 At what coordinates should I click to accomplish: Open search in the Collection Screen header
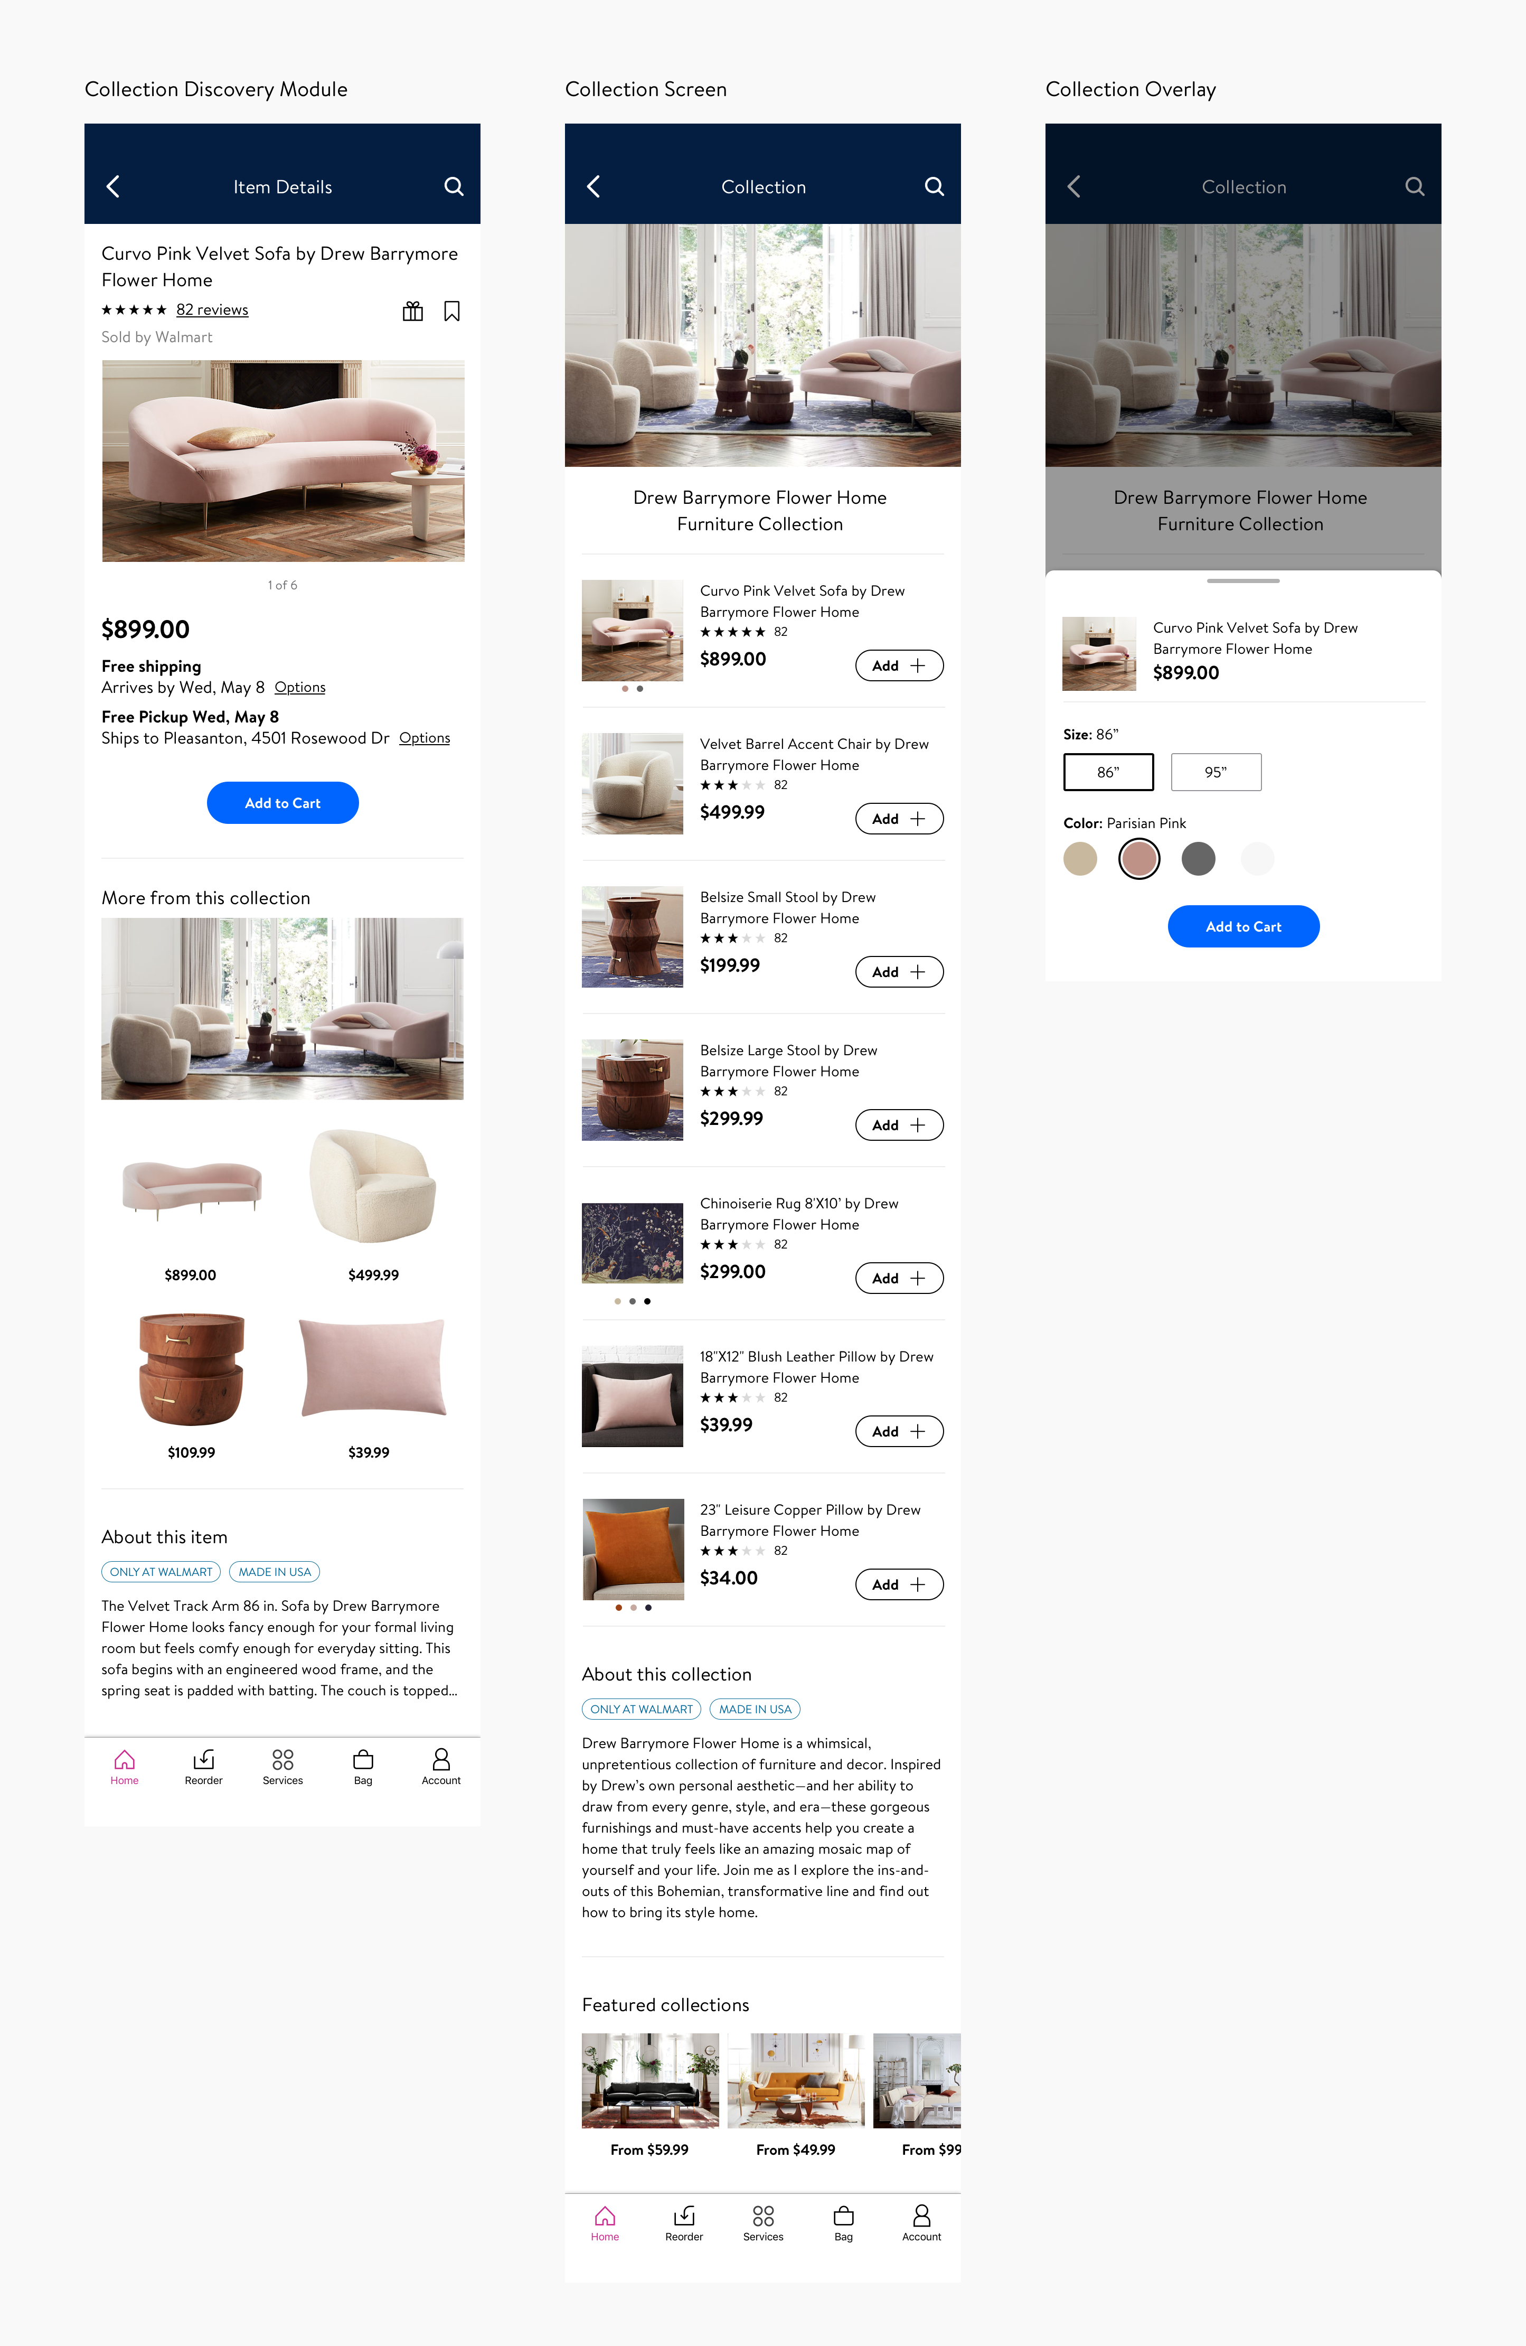pyautogui.click(x=934, y=186)
